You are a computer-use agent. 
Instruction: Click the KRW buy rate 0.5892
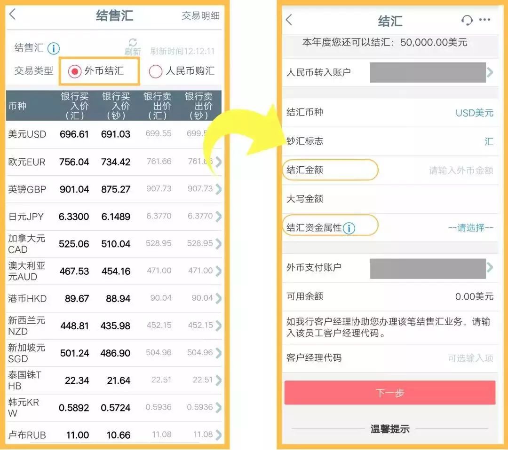(x=74, y=408)
